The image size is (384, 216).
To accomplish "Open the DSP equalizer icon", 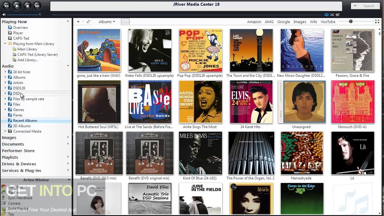I will pos(337,15).
